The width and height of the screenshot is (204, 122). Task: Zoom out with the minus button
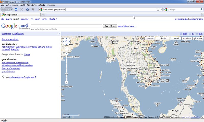coord(67,82)
